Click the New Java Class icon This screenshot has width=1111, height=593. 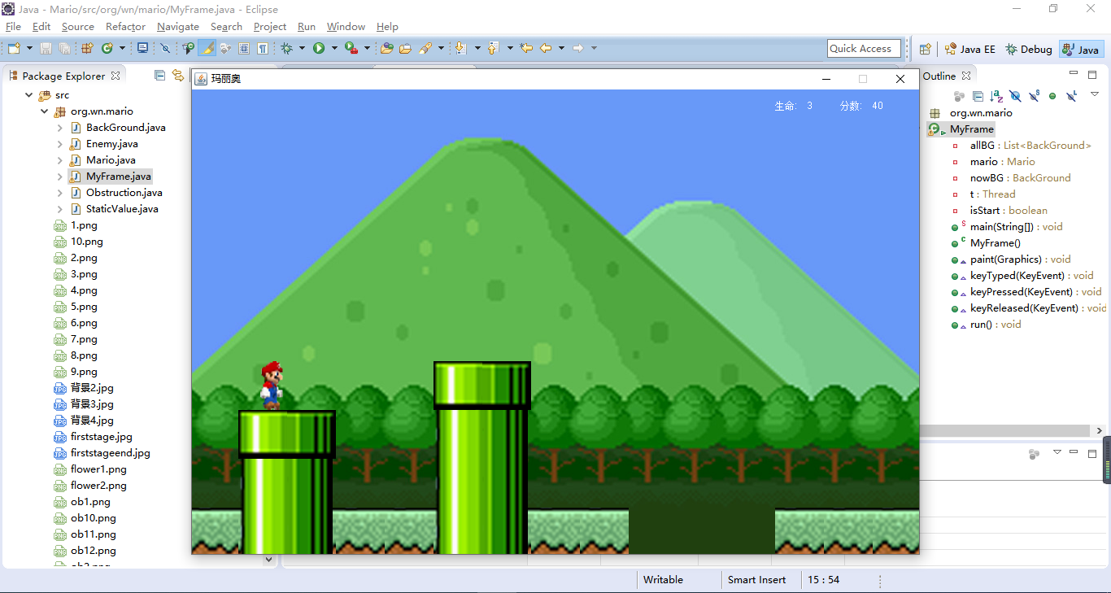click(x=107, y=49)
